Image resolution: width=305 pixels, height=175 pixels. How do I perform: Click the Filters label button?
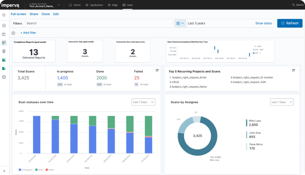coord(18,23)
